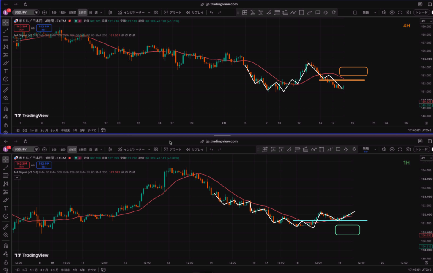Click the red 売り price button in the top window

22,28
